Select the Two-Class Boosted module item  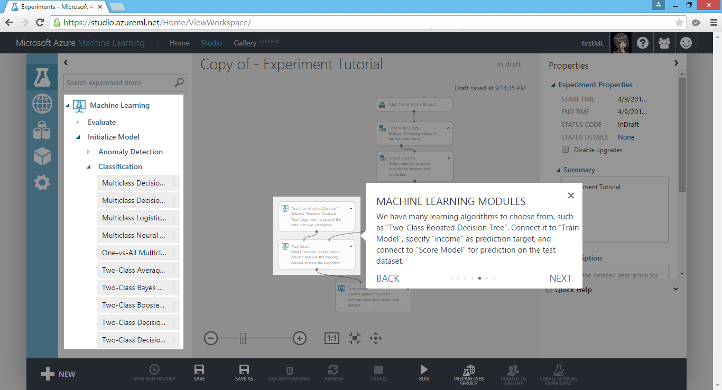coord(138,305)
